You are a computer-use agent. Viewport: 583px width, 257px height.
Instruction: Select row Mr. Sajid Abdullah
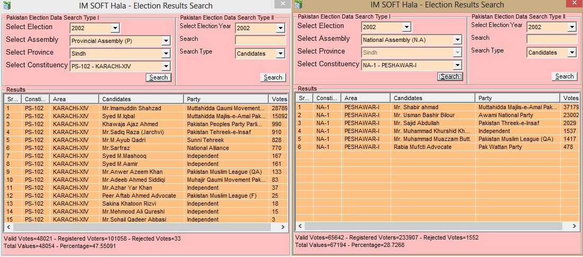coord(438,123)
